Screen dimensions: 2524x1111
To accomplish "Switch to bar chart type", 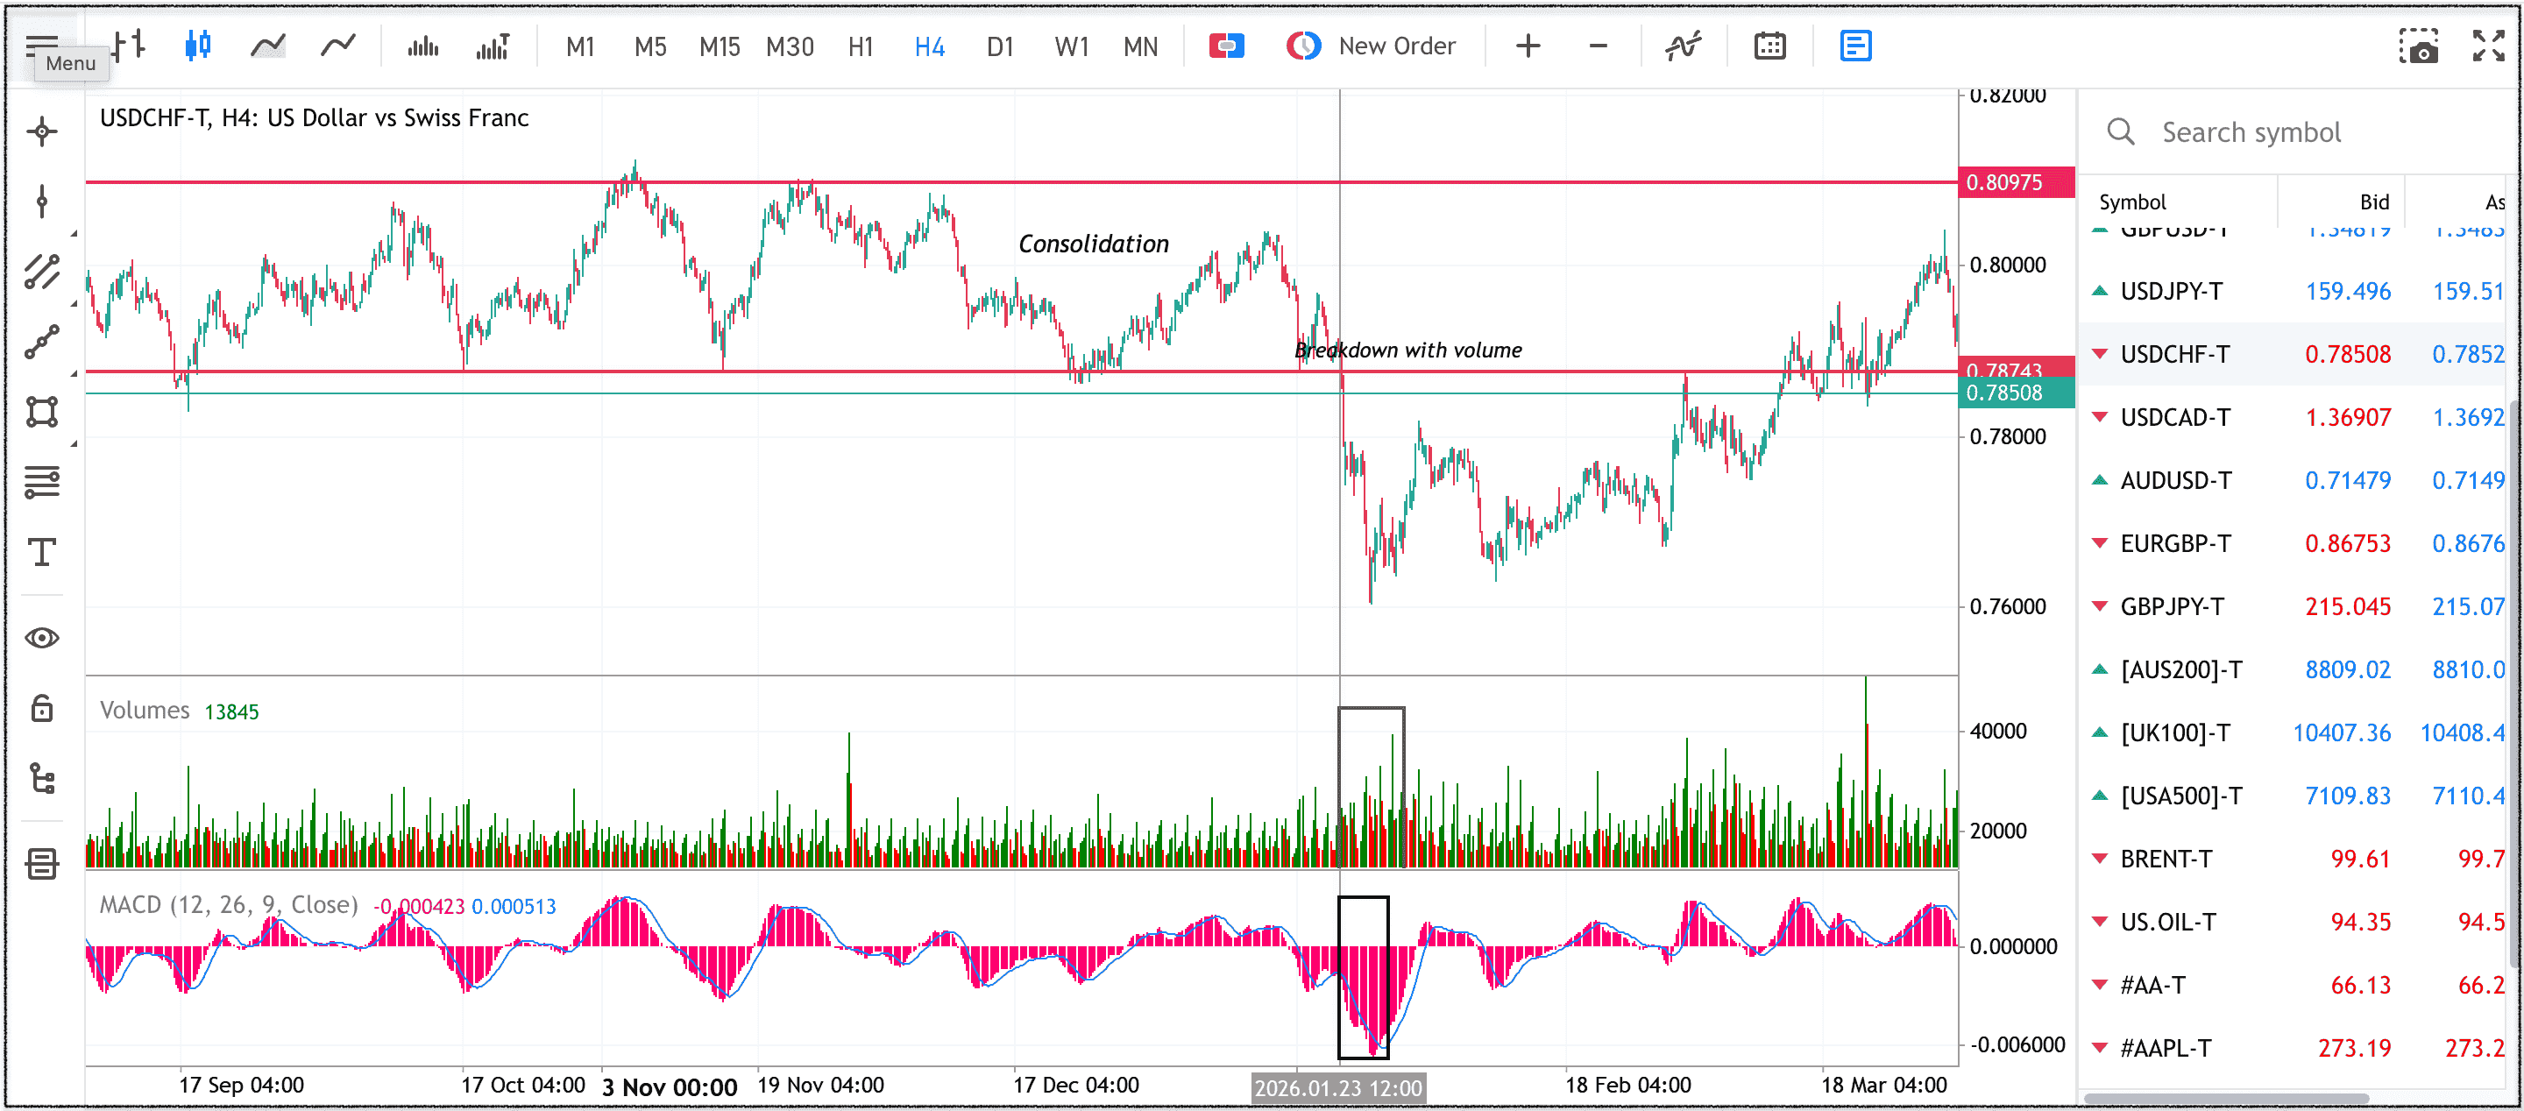I will pos(130,45).
